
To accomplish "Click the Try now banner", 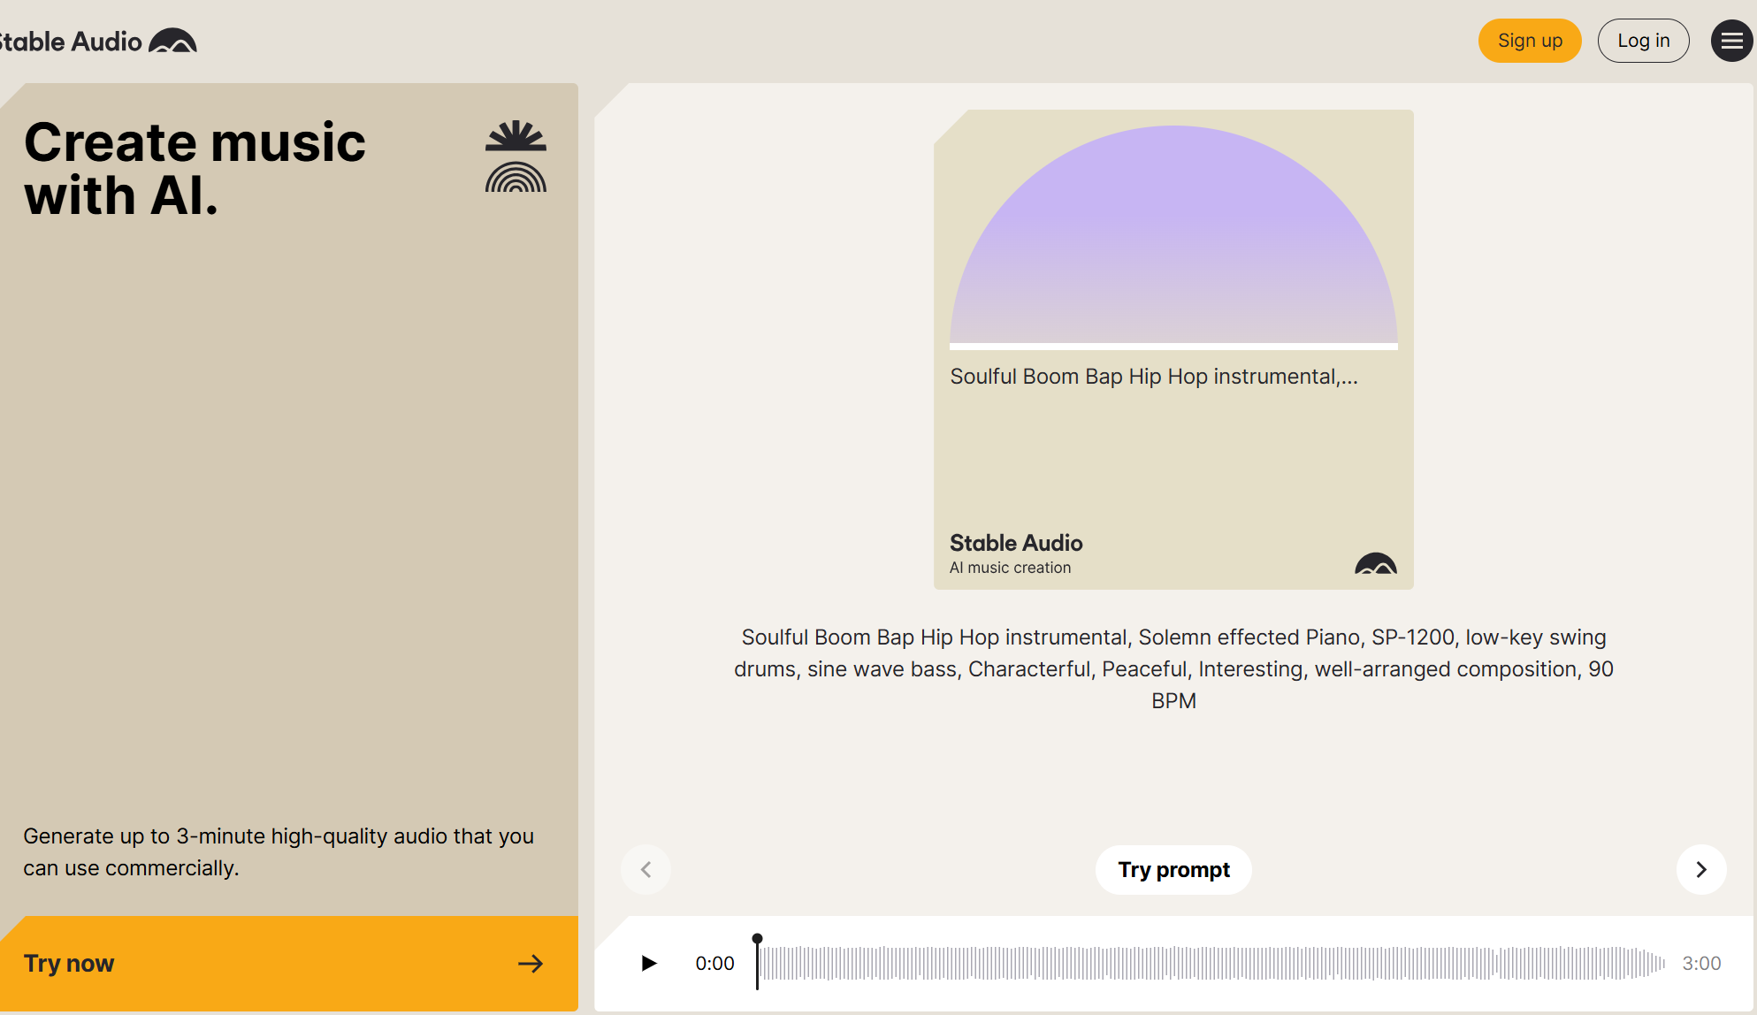I will point(289,964).
